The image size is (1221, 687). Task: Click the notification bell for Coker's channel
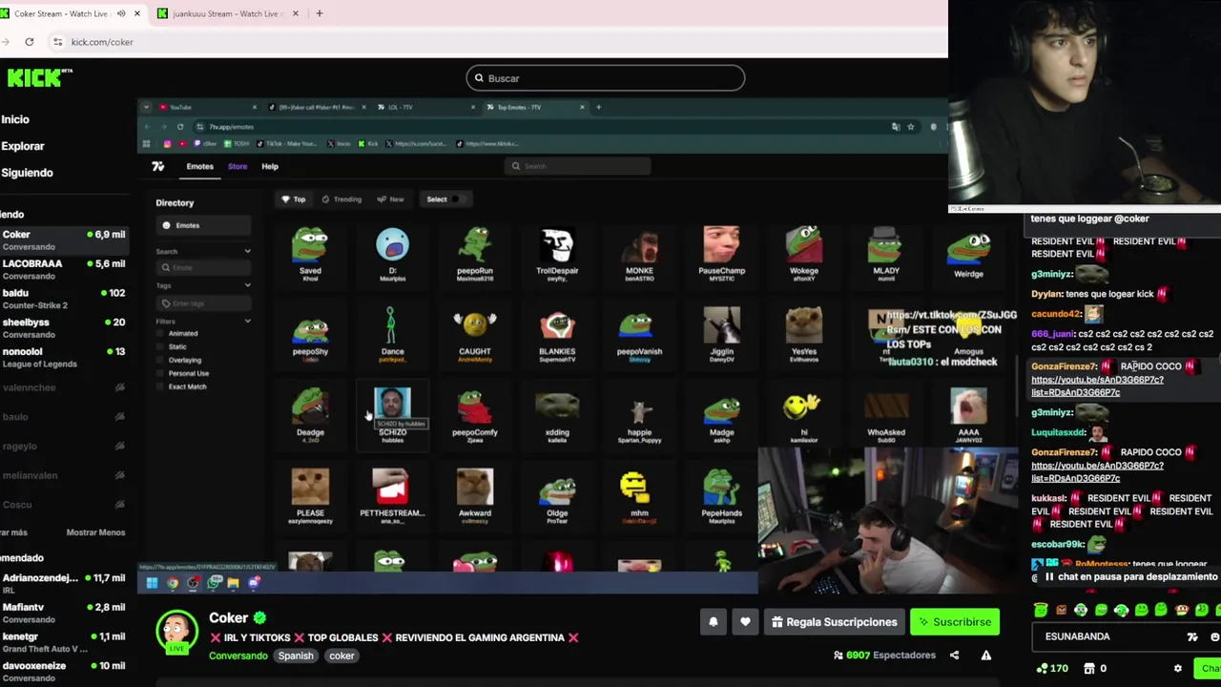713,622
